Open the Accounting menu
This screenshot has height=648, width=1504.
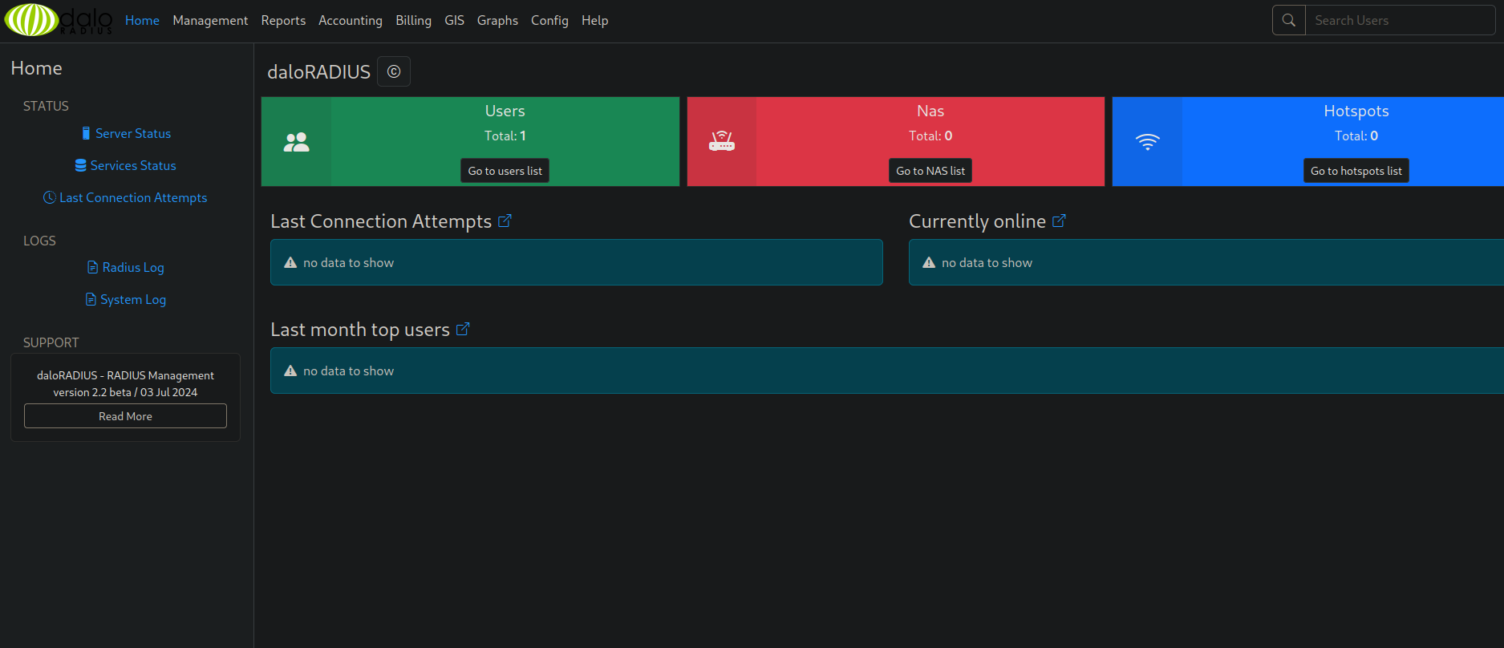[x=351, y=20]
